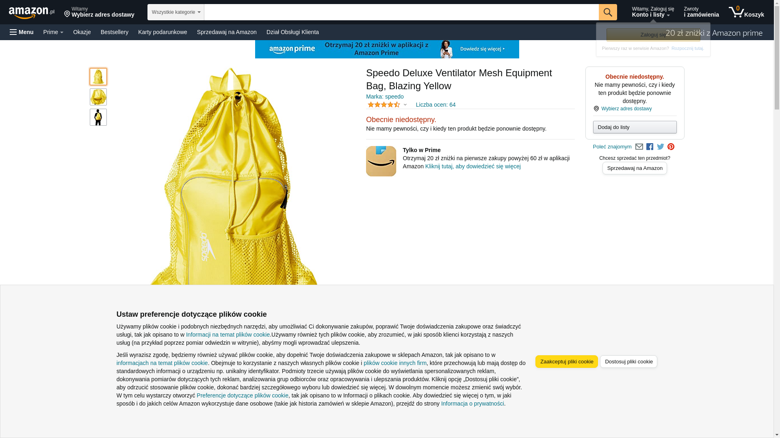Viewport: 780px width, 438px height.
Task: Click the Amazon app icon under Prime offer
Action: coord(381,161)
